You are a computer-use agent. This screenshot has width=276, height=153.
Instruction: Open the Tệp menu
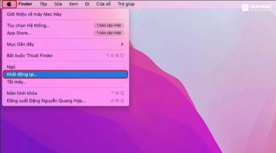tap(43, 4)
